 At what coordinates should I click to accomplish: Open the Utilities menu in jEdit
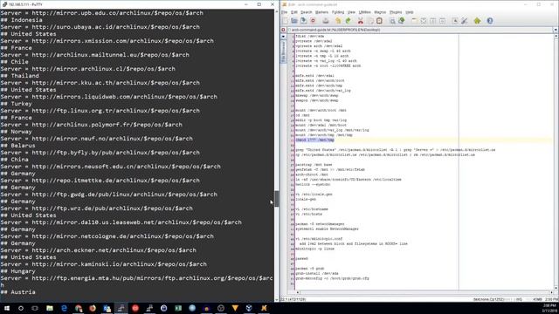pos(364,12)
